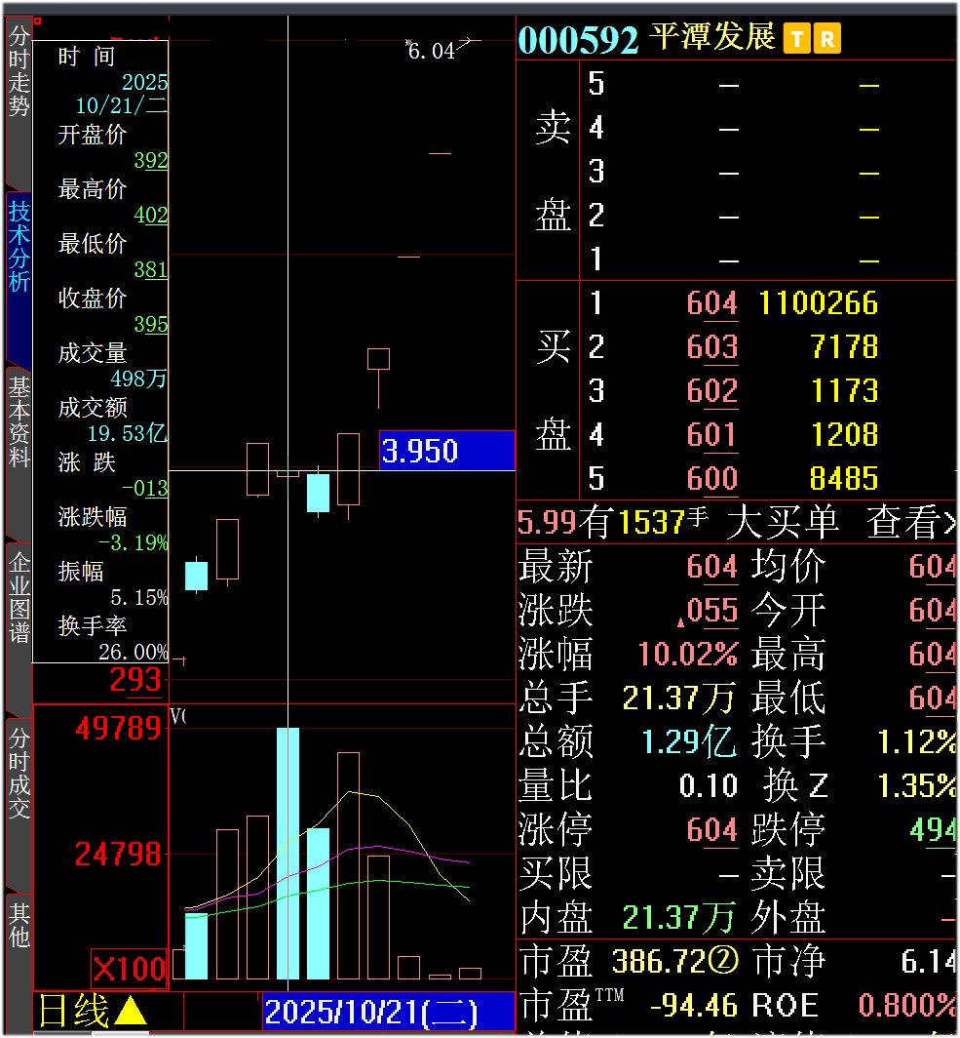Click the yellow R badge beside 平潭发展
The width and height of the screenshot is (960, 1038).
(x=826, y=38)
